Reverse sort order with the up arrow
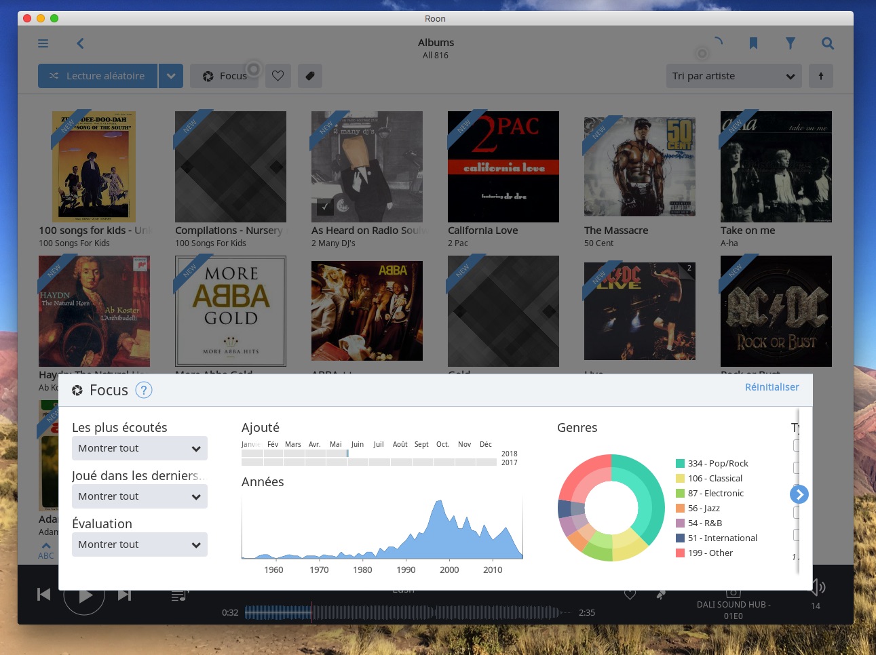The width and height of the screenshot is (876, 655). 820,76
